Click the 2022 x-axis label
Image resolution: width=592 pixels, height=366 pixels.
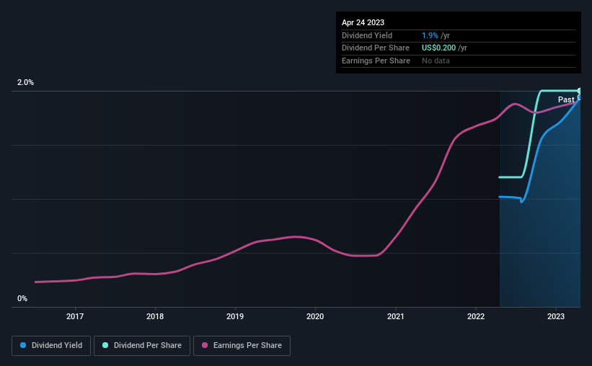coord(475,316)
